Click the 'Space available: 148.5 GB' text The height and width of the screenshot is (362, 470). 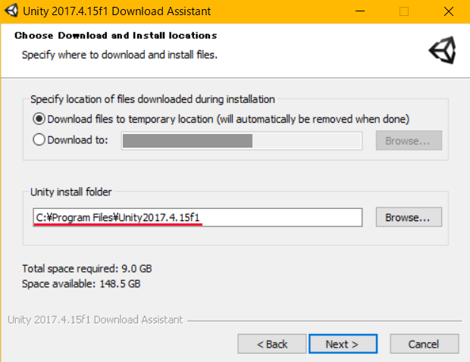tap(81, 283)
